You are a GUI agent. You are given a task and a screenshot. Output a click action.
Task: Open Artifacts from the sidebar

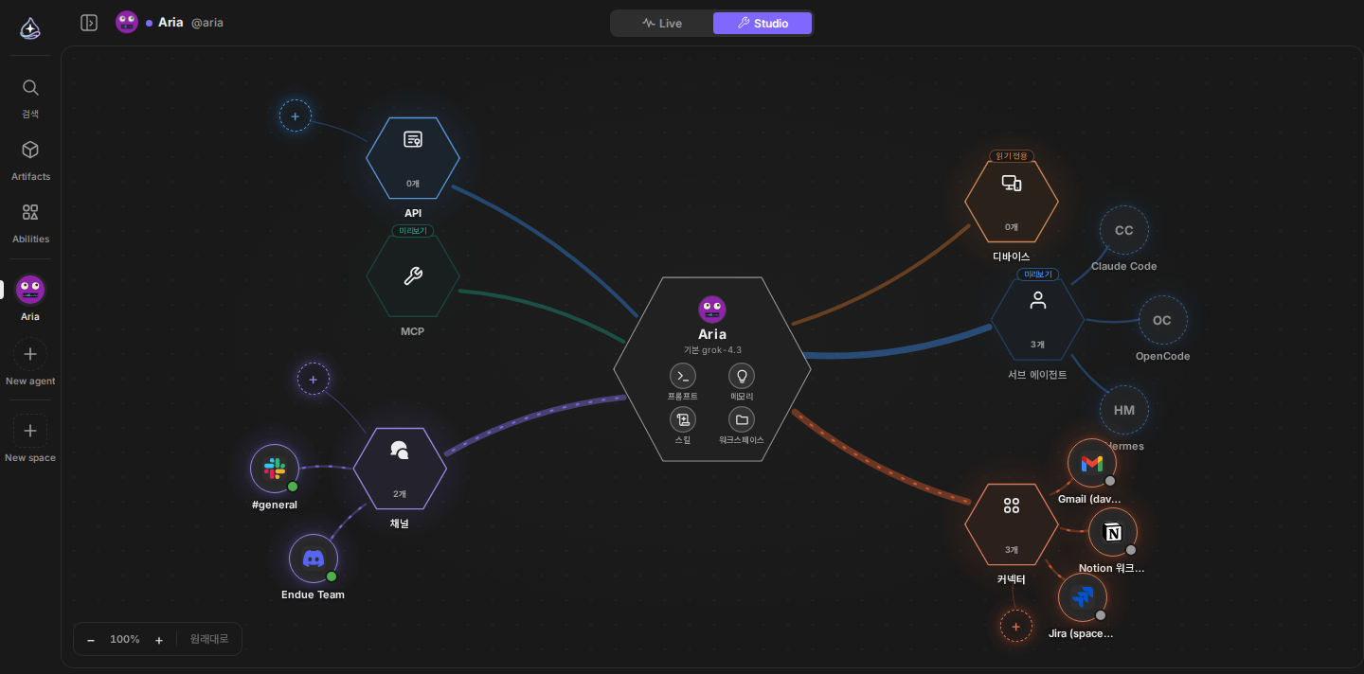[x=30, y=161]
